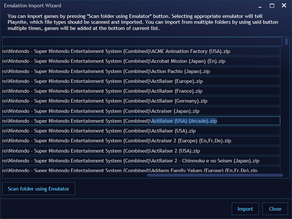Click the ActRaiser 2 Chinmoku e no Seisen row
This screenshot has width=292, height=219.
(142, 161)
